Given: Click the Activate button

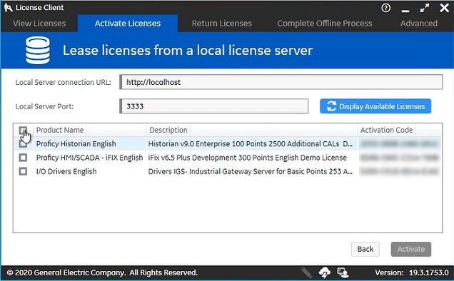Looking at the screenshot, I should click(x=411, y=249).
